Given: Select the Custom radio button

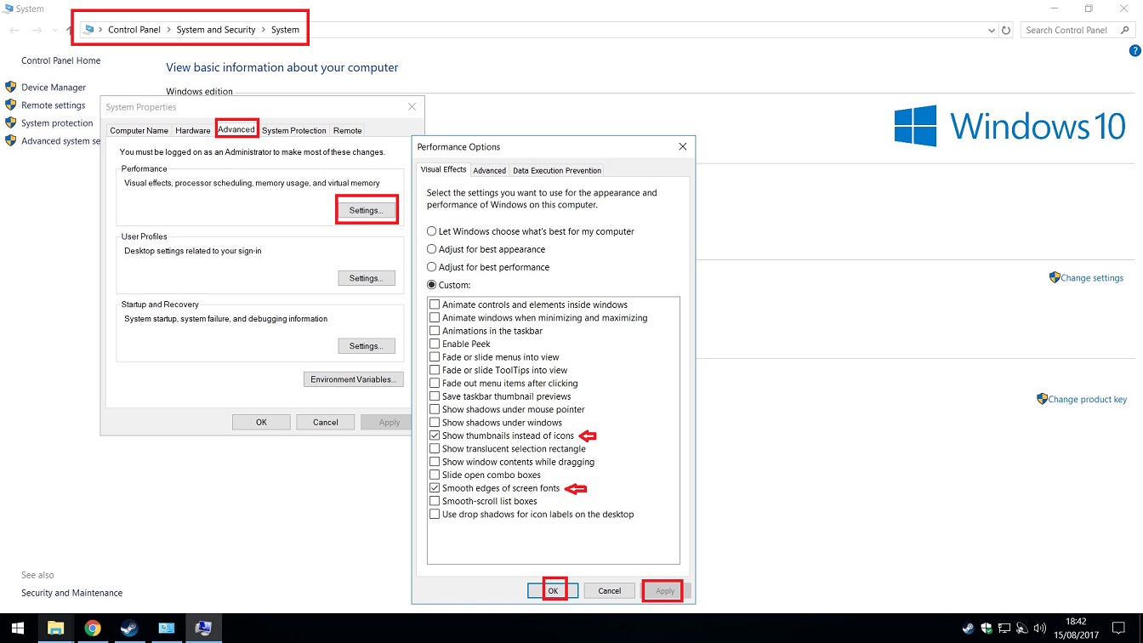Looking at the screenshot, I should tap(432, 285).
